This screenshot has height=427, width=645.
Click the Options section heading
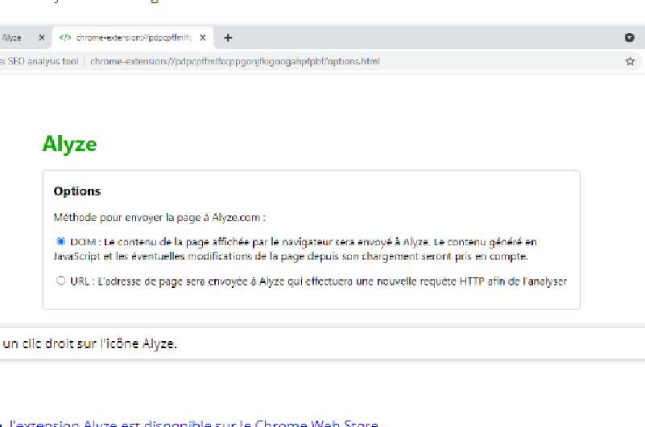coord(77,191)
